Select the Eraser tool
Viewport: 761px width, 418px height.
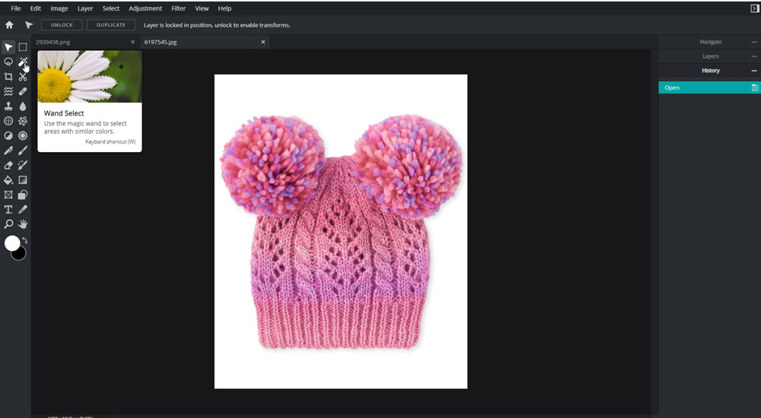8,166
